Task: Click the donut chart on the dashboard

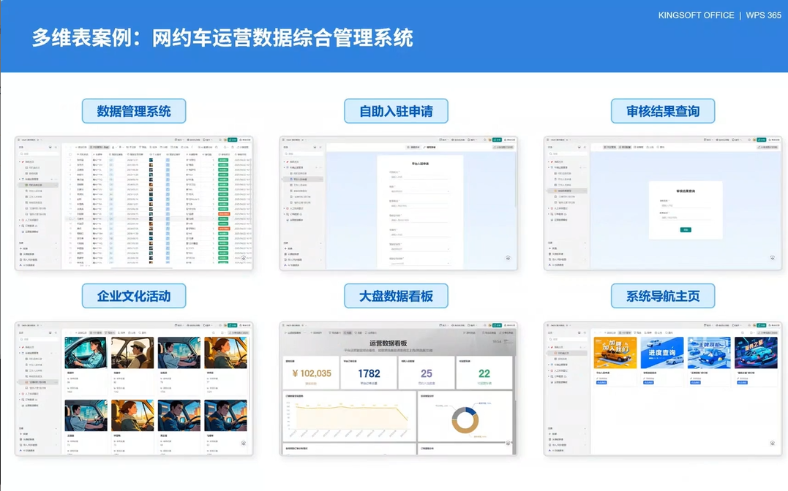Action: [x=464, y=418]
